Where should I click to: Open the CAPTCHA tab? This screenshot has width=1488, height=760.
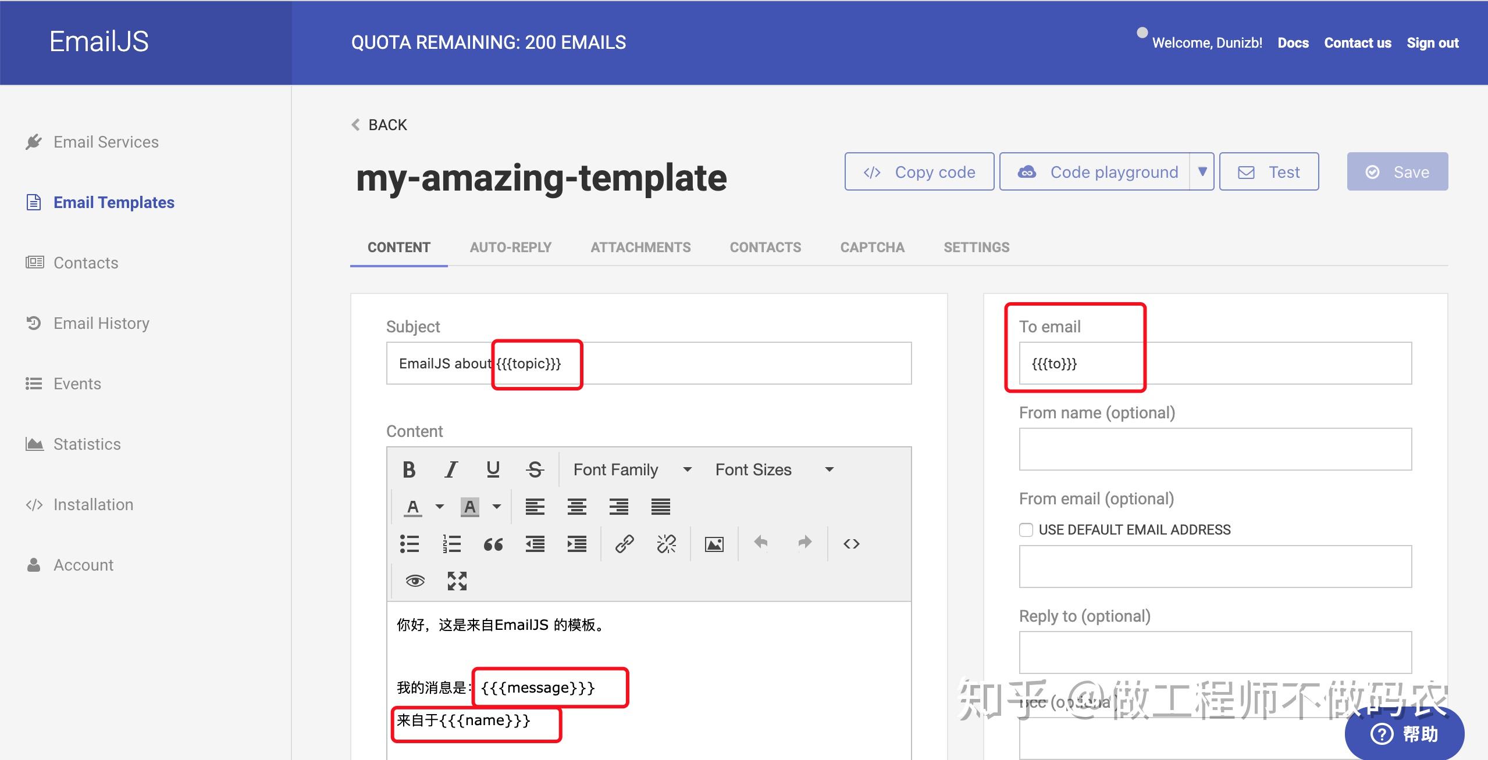(872, 247)
